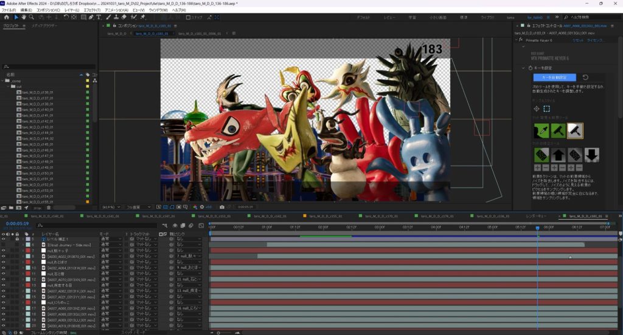
Task: Hide layer 10 A032_A064 mov
Action: (x=3, y=268)
